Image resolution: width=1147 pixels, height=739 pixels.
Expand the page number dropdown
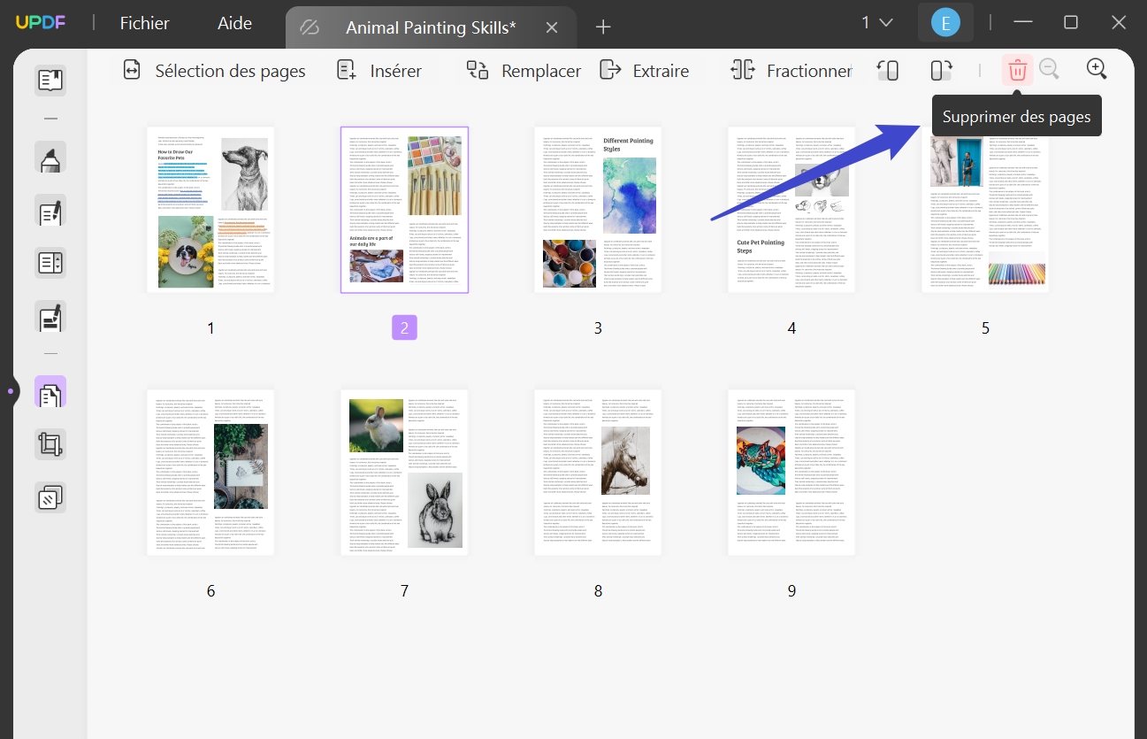876,22
